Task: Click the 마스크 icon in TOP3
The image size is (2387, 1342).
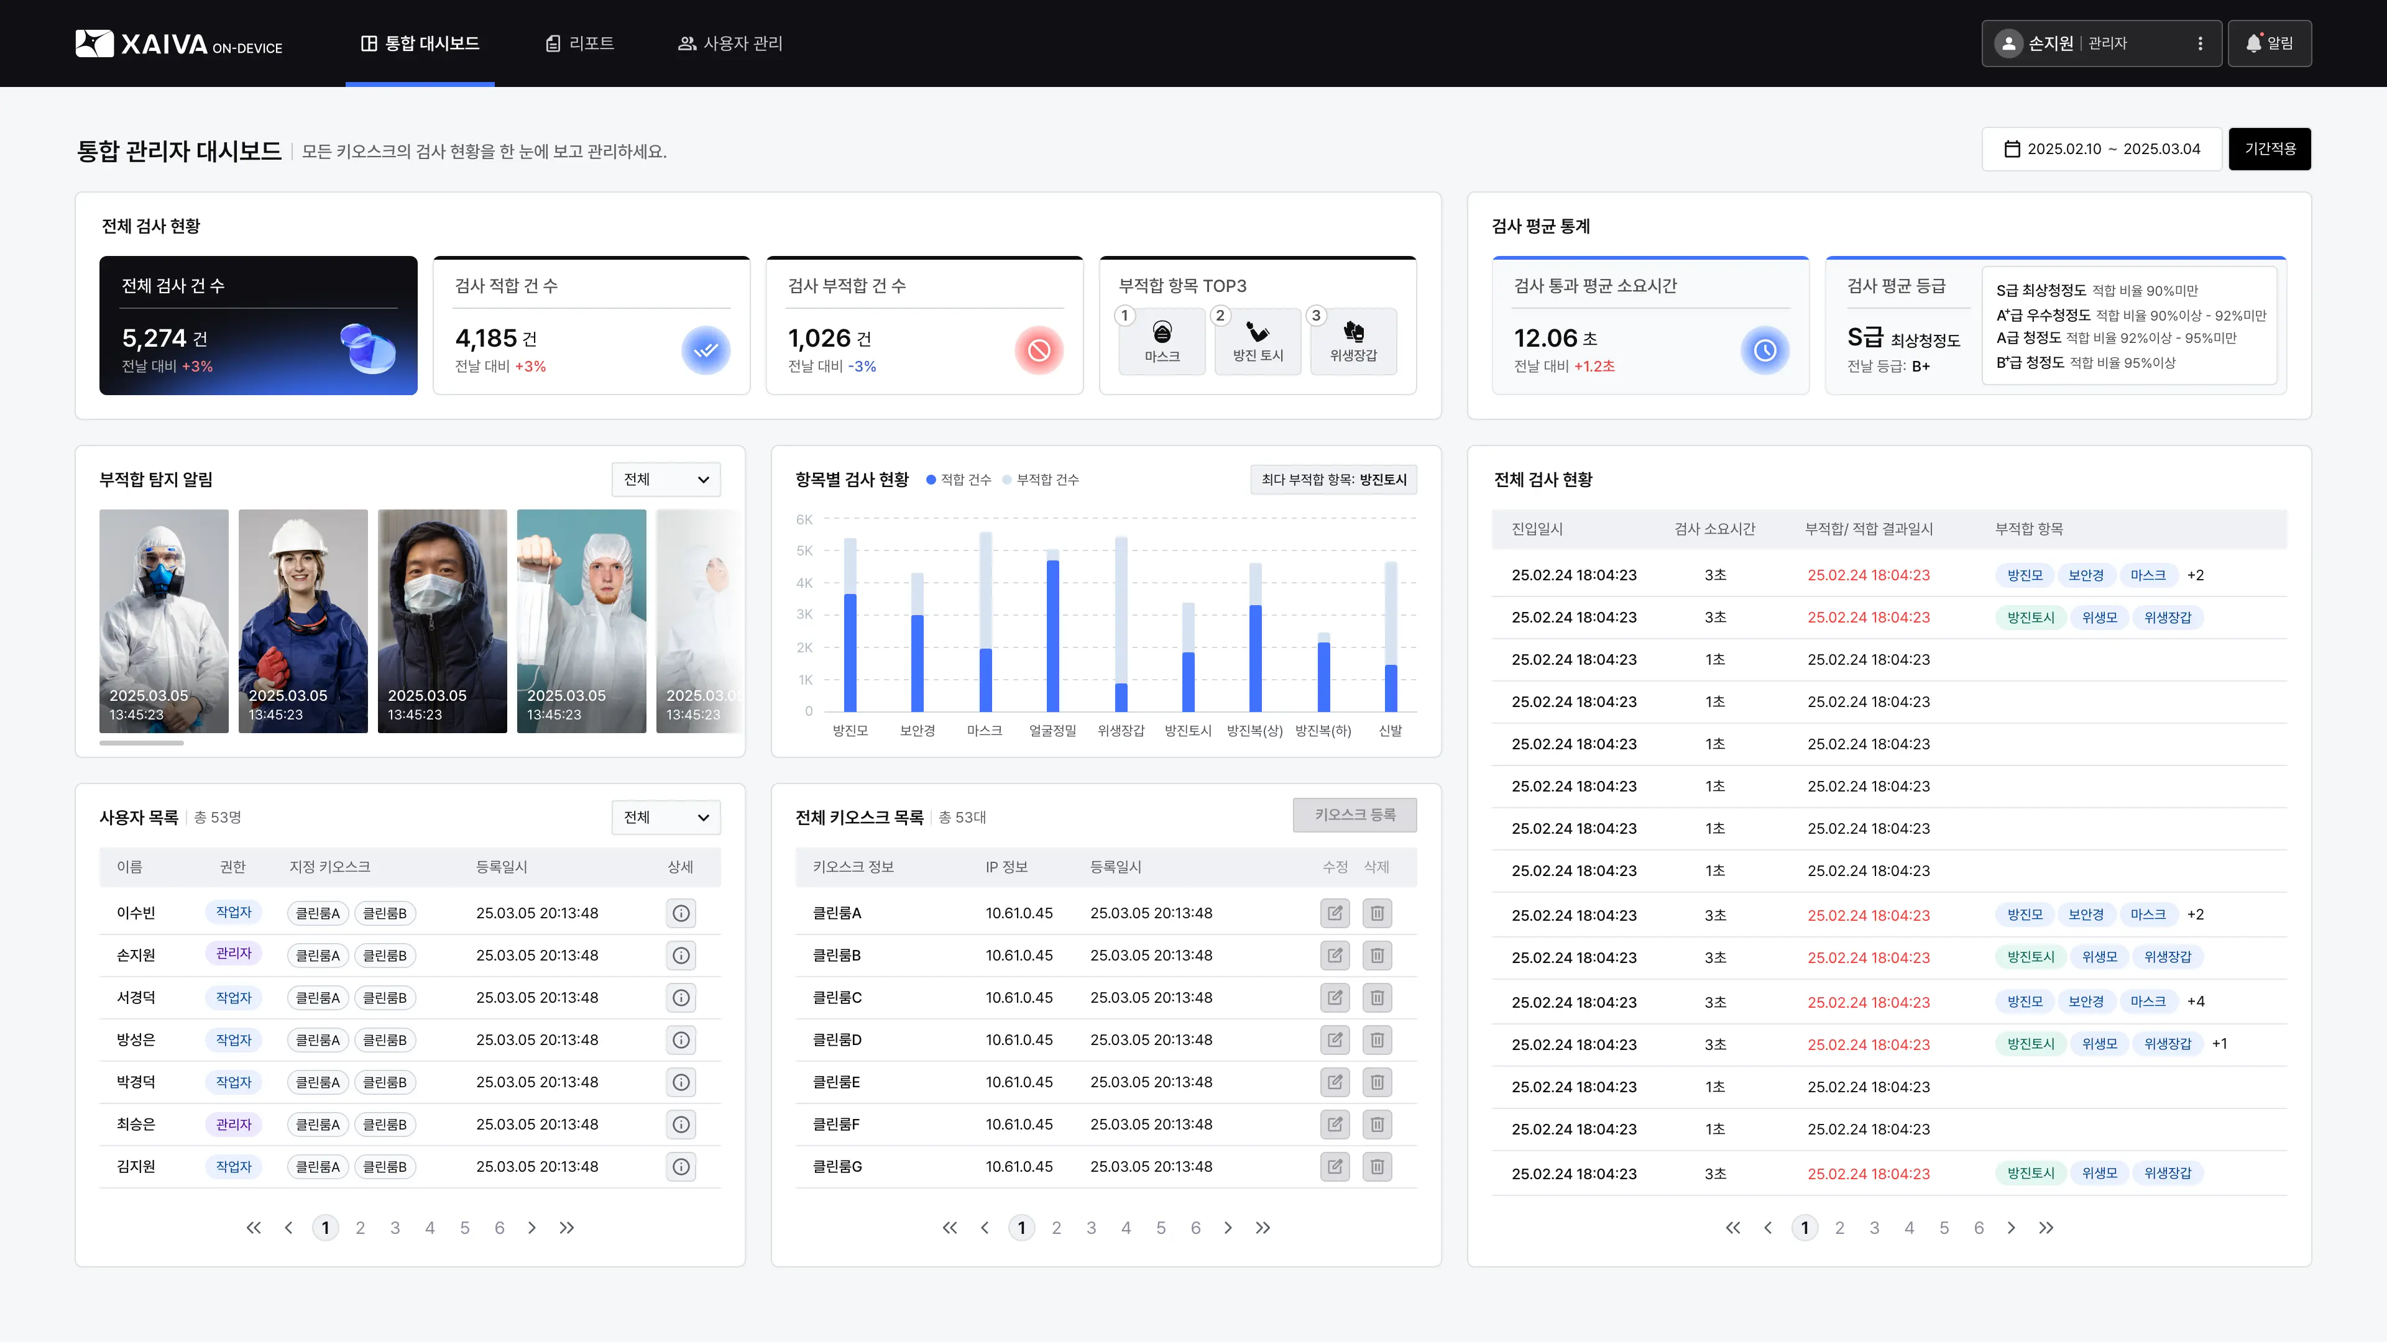Action: 1162,341
